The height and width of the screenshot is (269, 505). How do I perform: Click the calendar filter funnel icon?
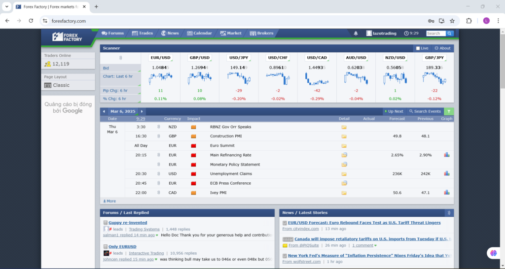449,111
